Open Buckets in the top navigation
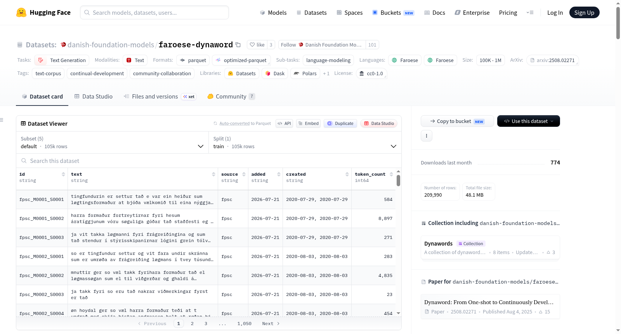The image size is (621, 334). 393,13
